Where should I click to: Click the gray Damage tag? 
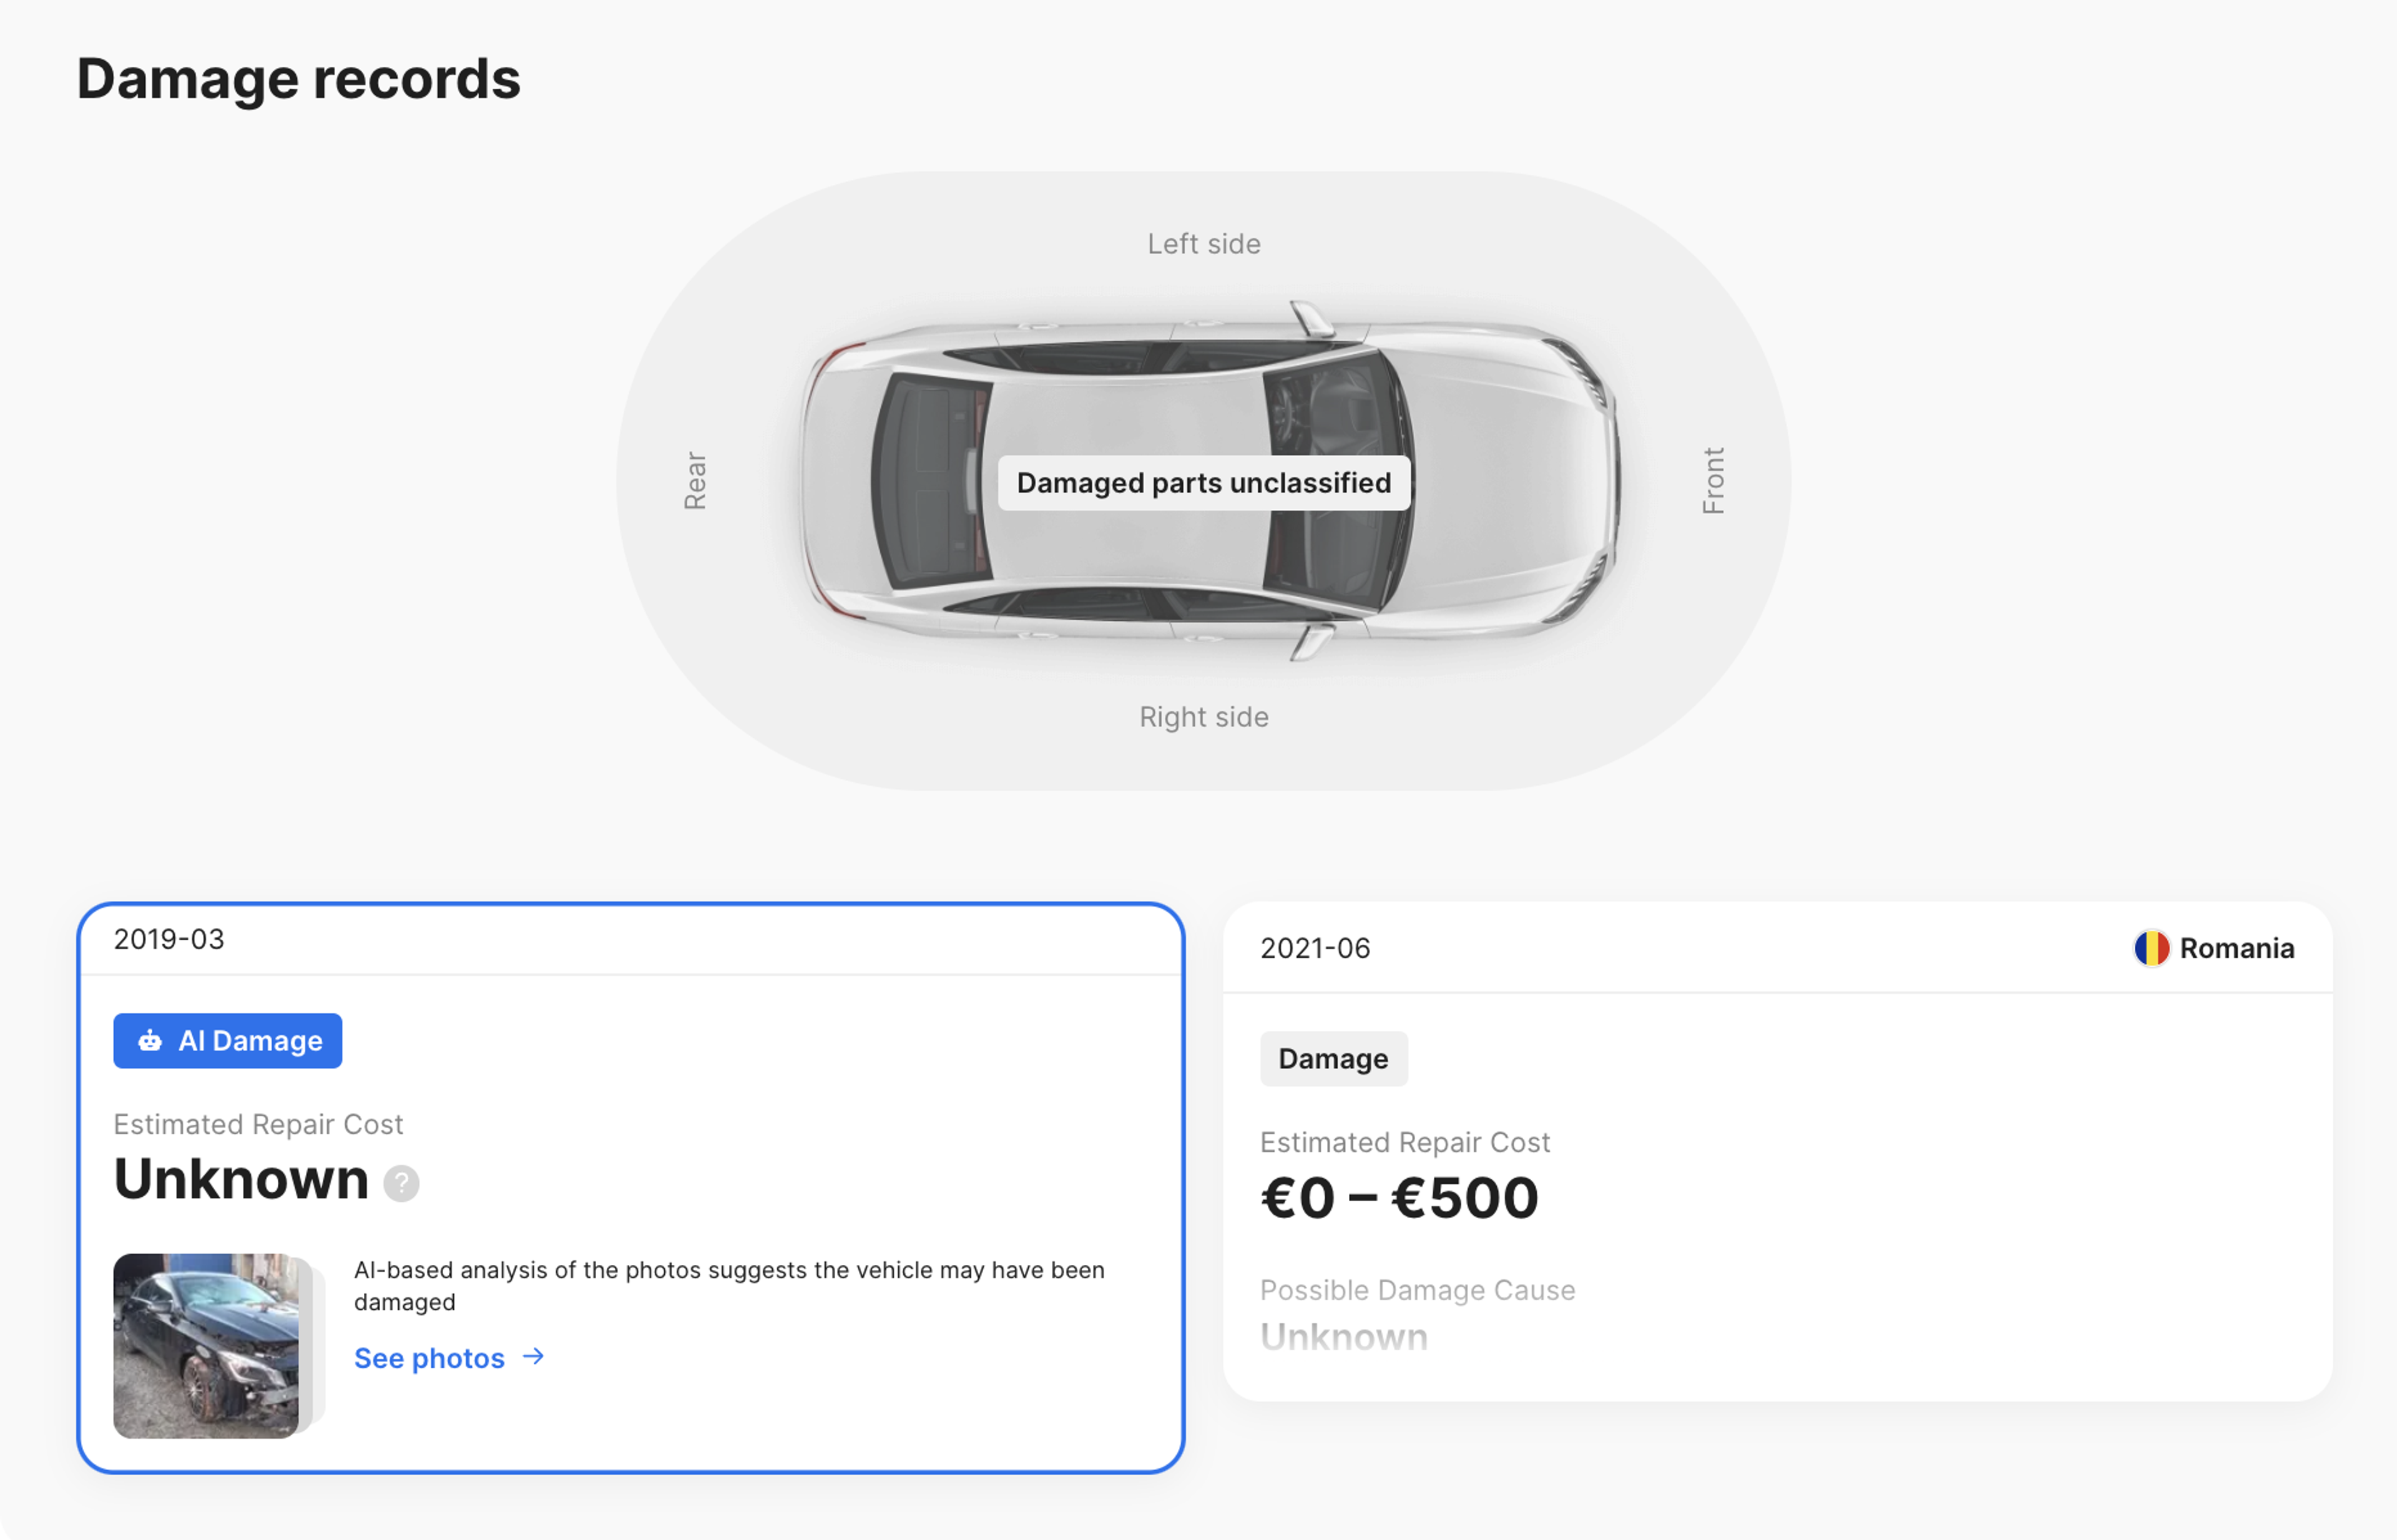click(1333, 1059)
